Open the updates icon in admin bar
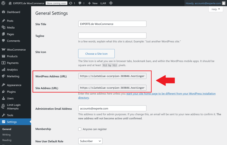227x145 pixels. (71, 3)
